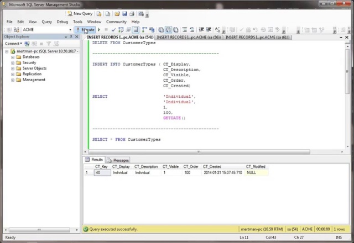Open the ACME database dropdown
The width and height of the screenshot is (354, 243).
pyautogui.click(x=69, y=29)
